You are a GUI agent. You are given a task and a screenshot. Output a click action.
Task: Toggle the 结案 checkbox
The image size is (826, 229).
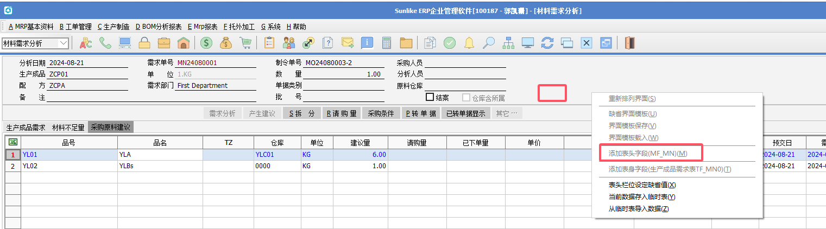[430, 97]
